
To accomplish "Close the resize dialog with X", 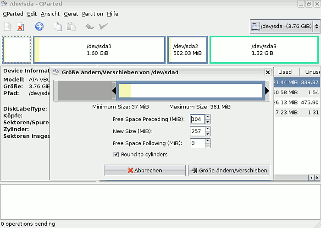I will point(268,72).
